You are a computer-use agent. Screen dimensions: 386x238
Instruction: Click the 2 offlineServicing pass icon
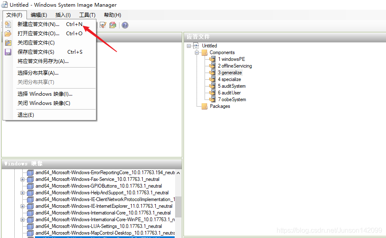pos(213,66)
